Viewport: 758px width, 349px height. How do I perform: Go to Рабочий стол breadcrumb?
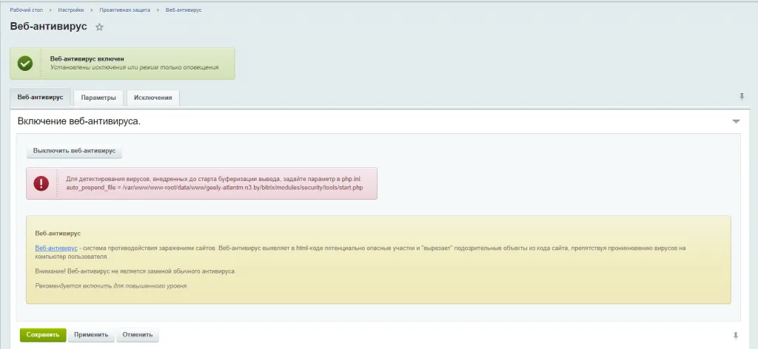pos(25,10)
